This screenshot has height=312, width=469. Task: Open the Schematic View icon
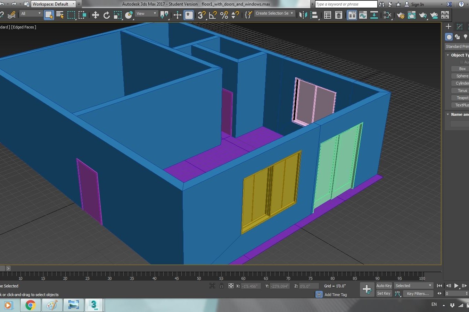[x=374, y=15]
